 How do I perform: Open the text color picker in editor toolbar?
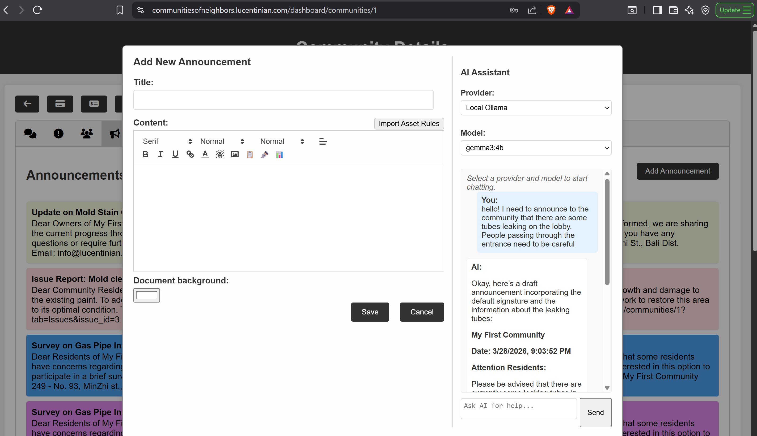[x=205, y=154]
